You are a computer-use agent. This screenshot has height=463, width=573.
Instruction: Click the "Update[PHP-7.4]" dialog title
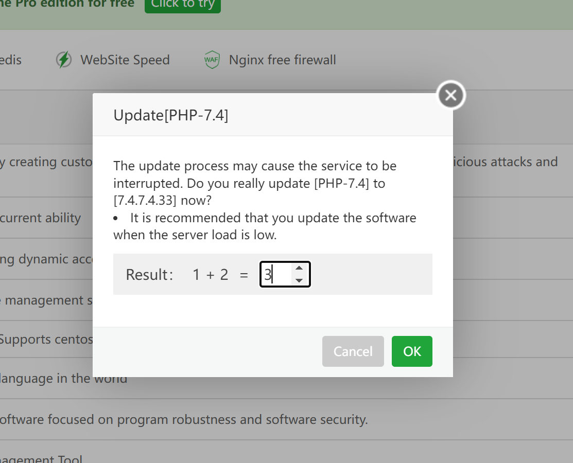point(171,115)
